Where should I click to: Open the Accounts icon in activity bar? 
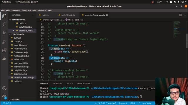(x=4, y=88)
